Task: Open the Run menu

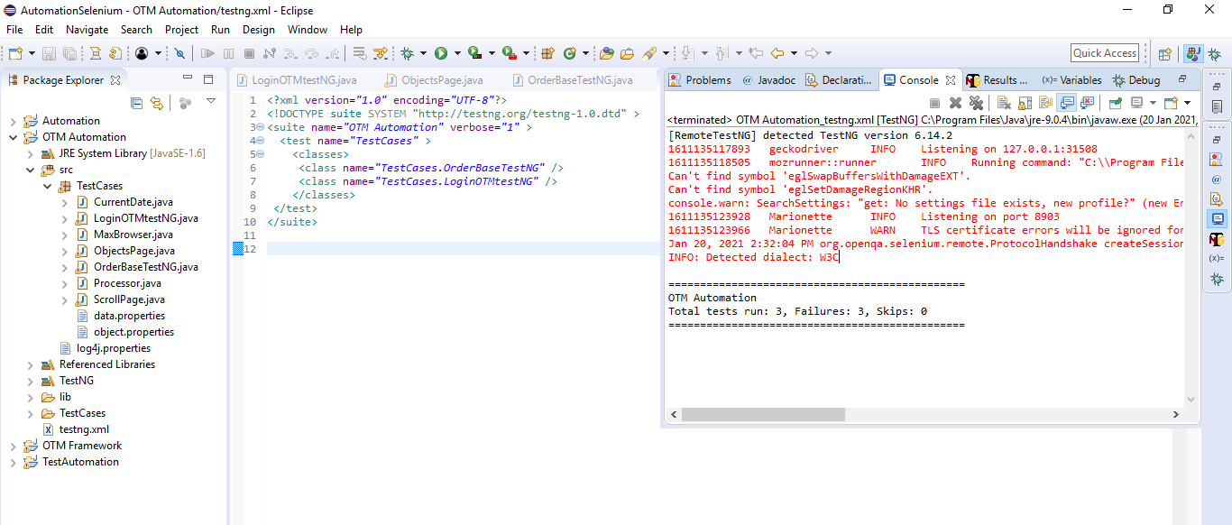Action: pyautogui.click(x=220, y=30)
